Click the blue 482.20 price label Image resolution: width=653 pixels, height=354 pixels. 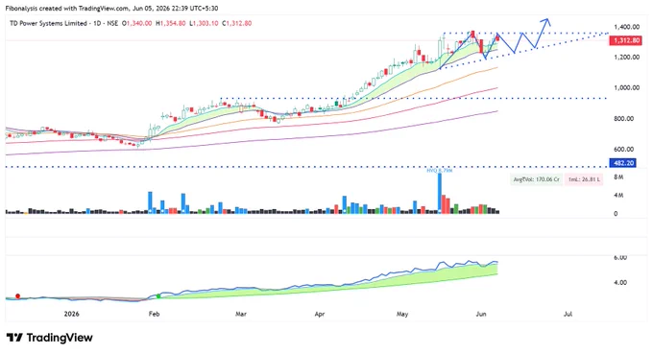pos(623,163)
